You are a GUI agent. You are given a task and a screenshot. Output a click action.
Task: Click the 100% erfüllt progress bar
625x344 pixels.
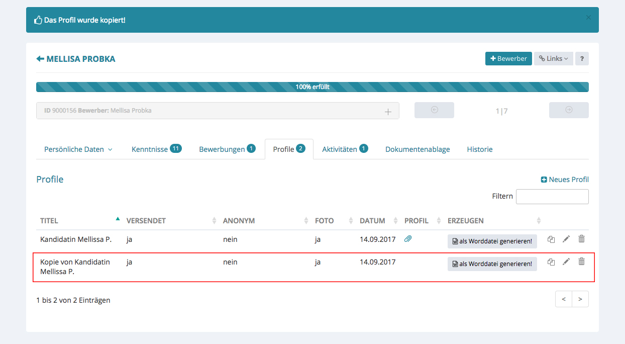tap(312, 87)
